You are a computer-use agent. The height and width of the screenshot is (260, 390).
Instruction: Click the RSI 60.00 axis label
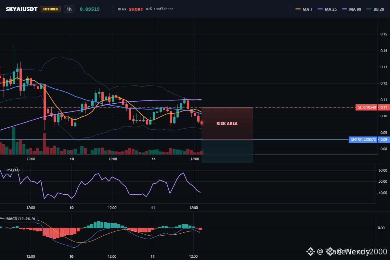[x=383, y=170]
